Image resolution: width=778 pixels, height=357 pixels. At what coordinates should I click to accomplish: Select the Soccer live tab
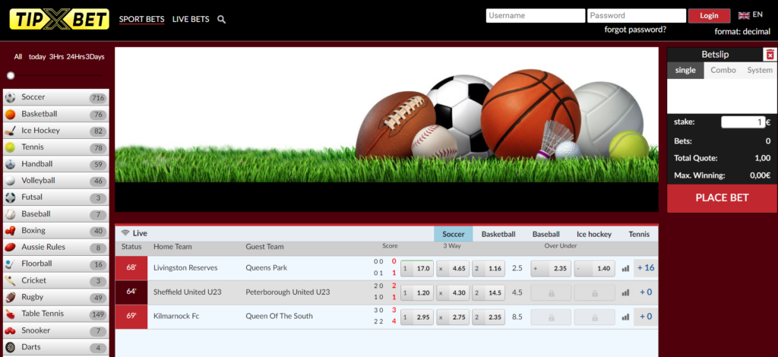454,234
